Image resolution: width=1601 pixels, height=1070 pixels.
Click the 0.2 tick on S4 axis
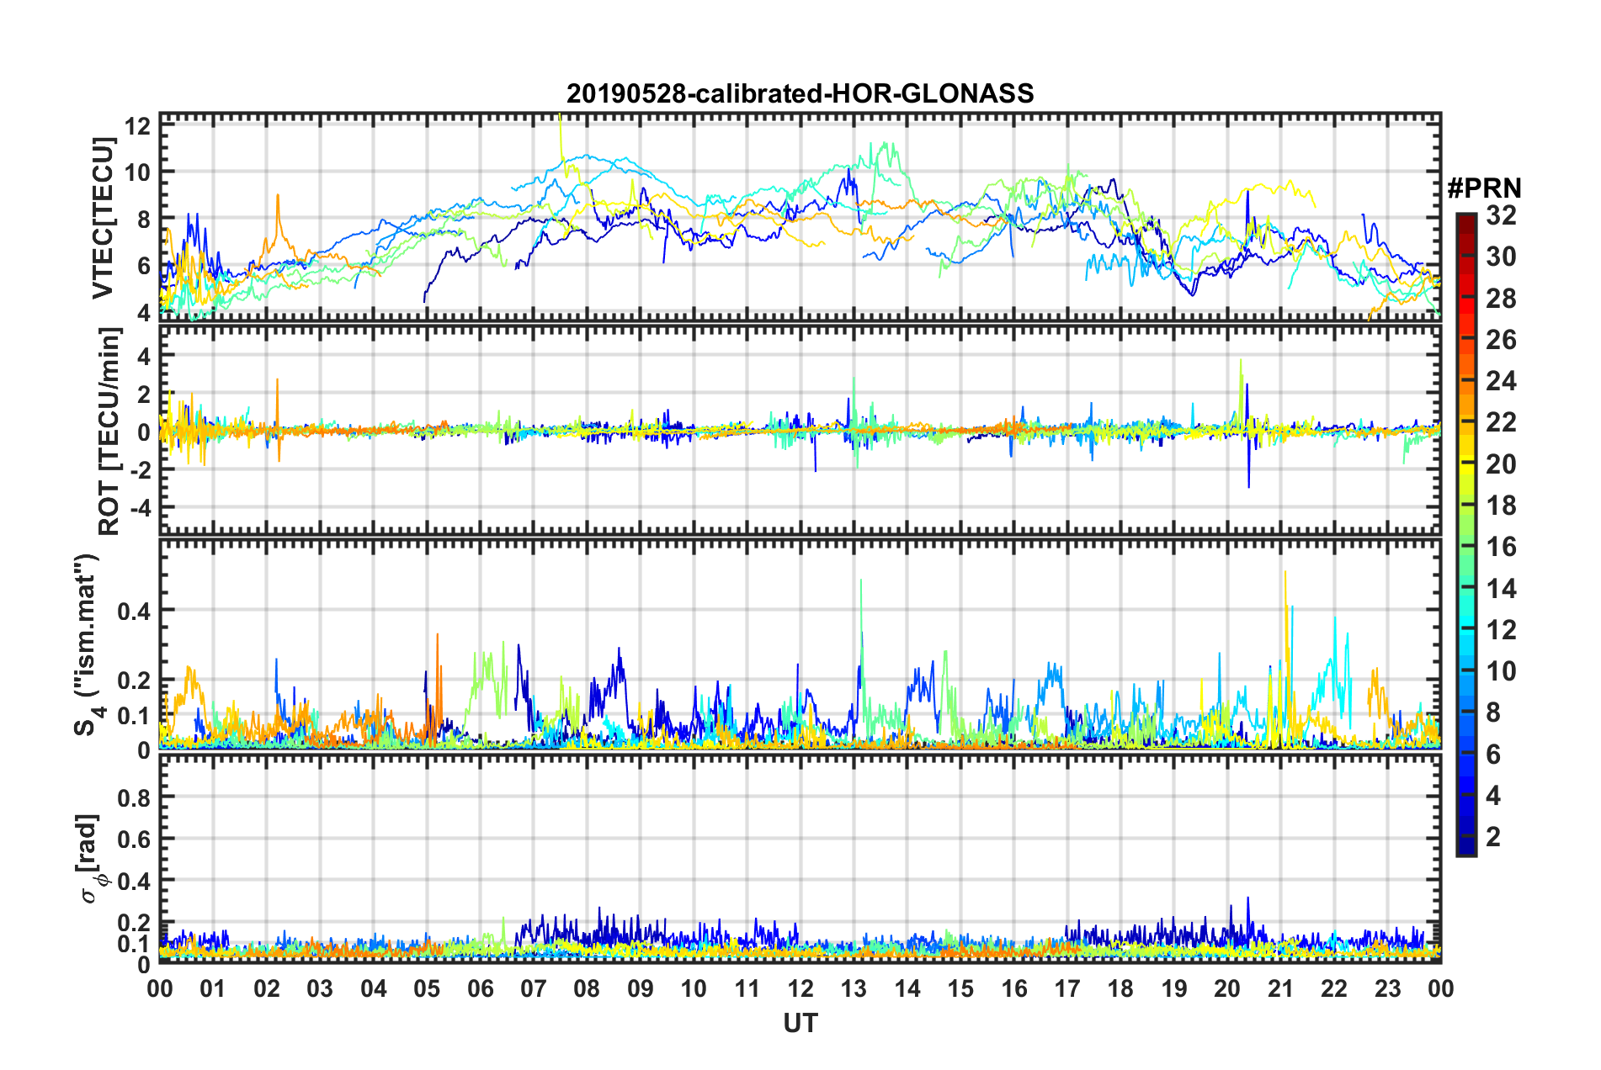coord(135,681)
